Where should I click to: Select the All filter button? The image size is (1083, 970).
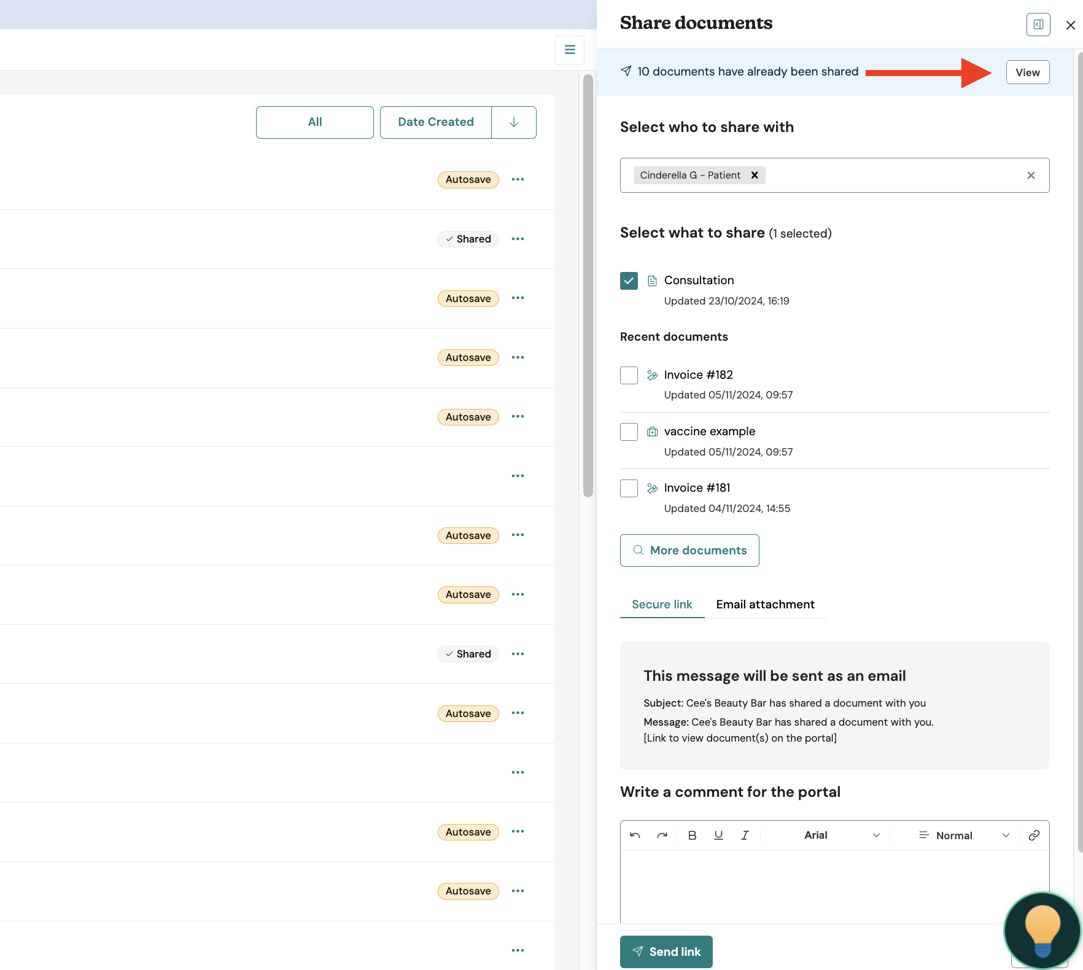click(x=315, y=122)
